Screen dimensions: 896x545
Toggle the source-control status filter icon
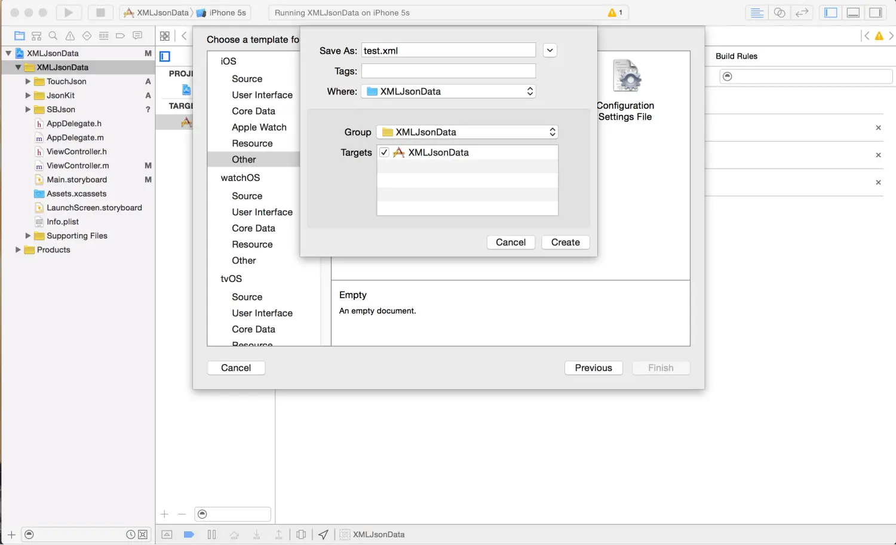[143, 535]
